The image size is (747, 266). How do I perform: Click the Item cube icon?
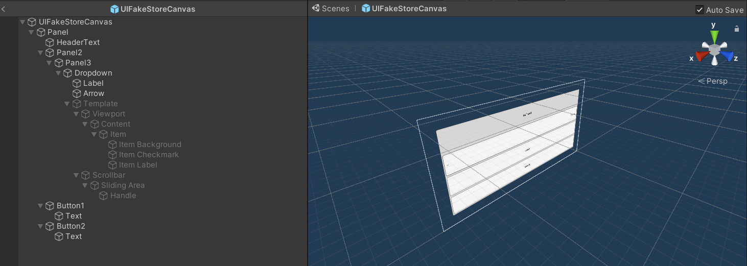click(x=103, y=134)
